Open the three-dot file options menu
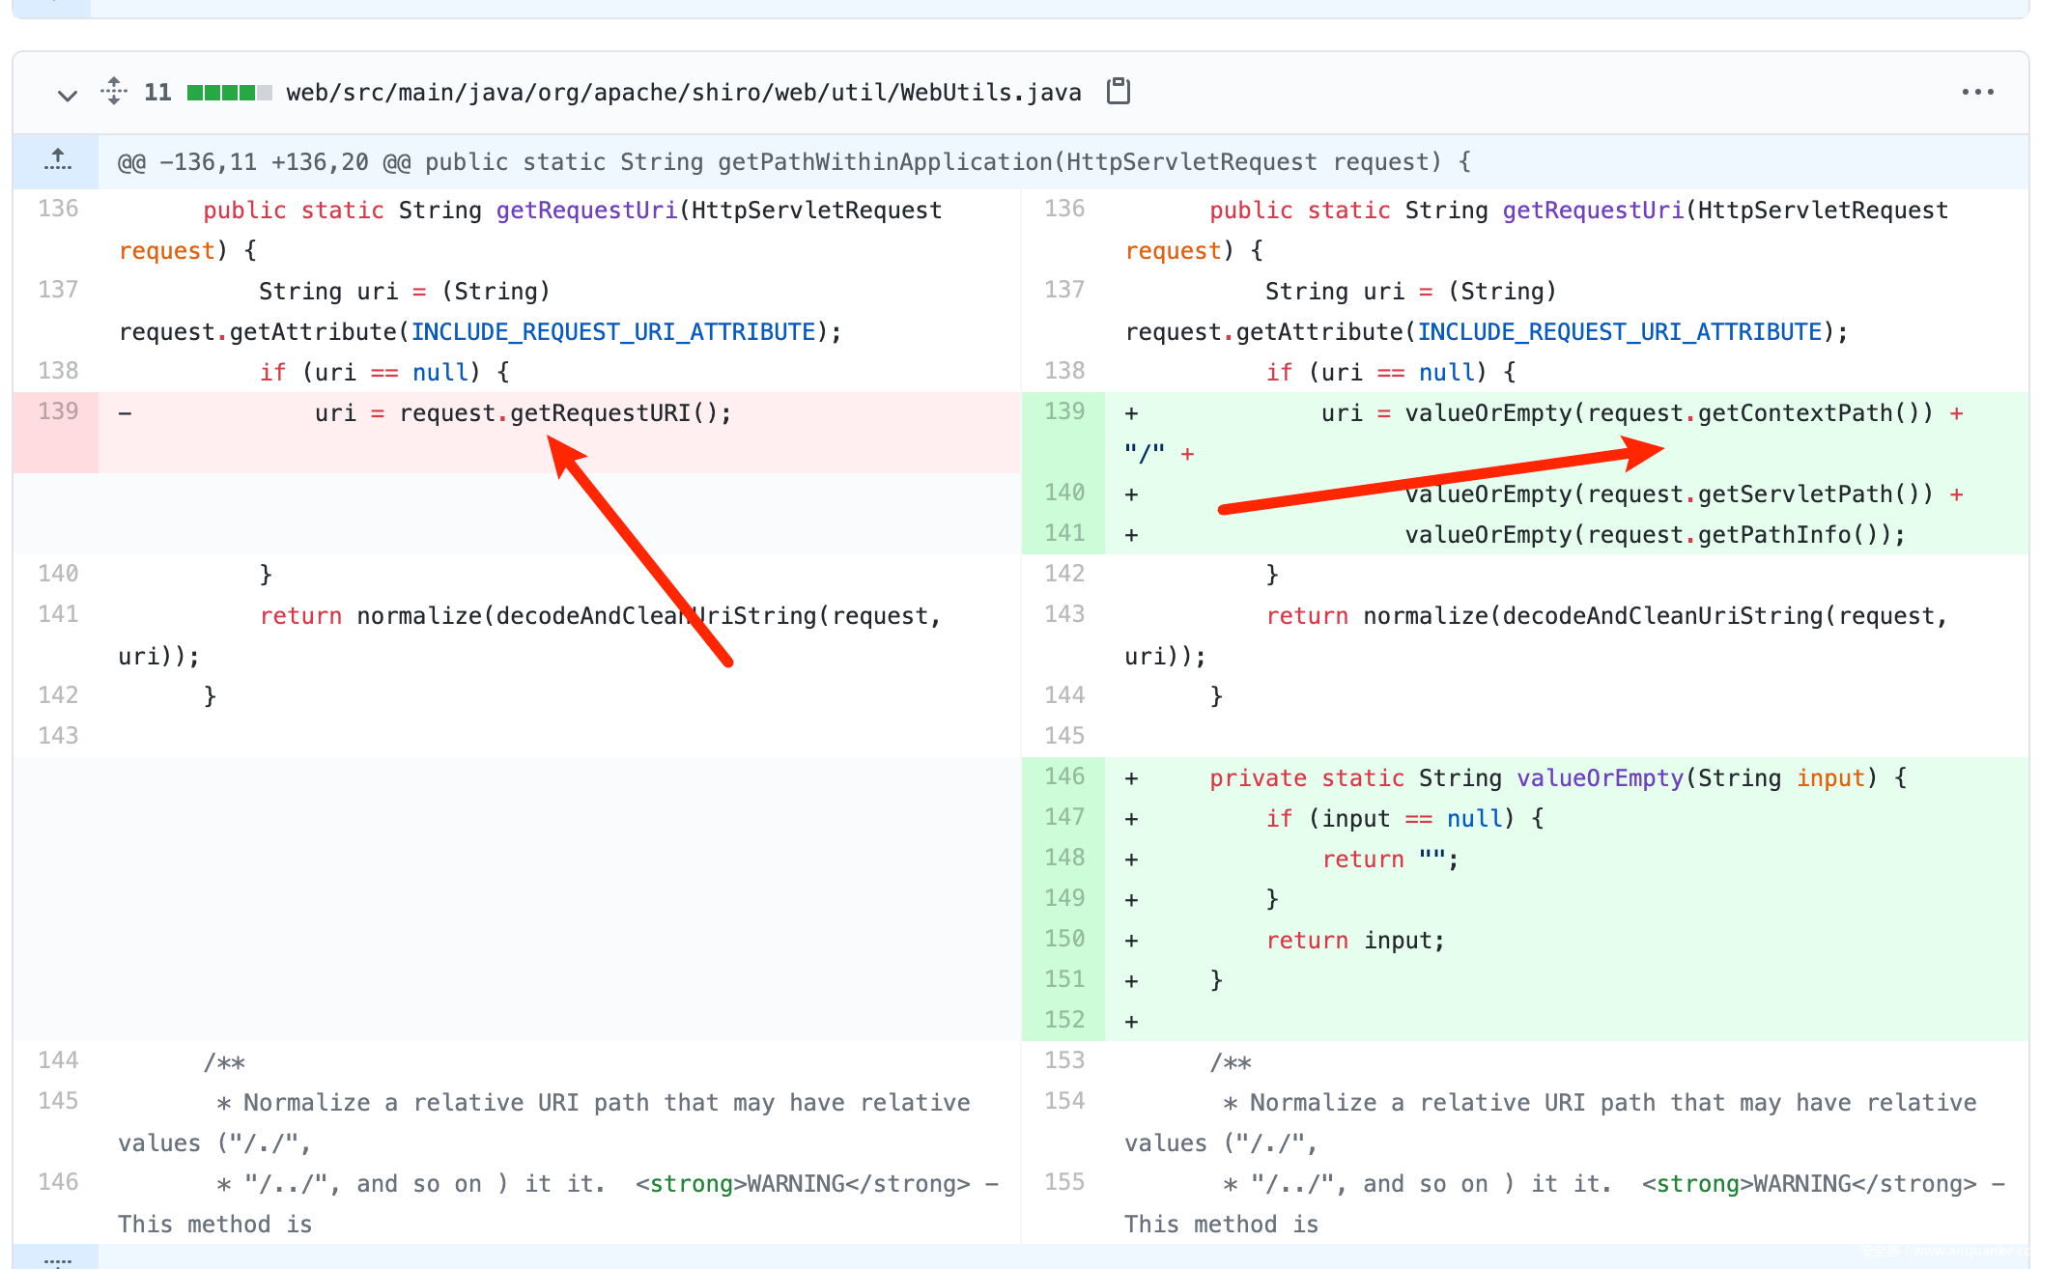Viewport: 2069px width, 1269px height. pyautogui.click(x=1977, y=92)
